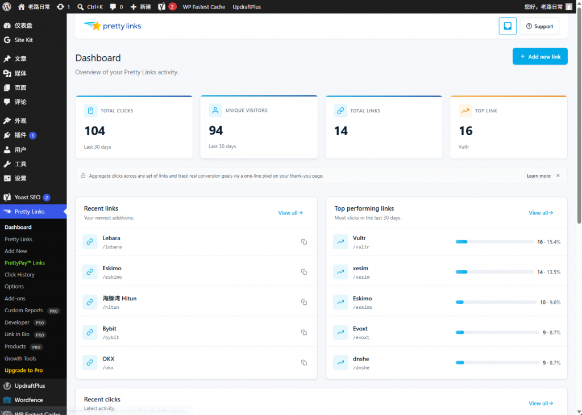Click the updates icon in admin bar

60,7
